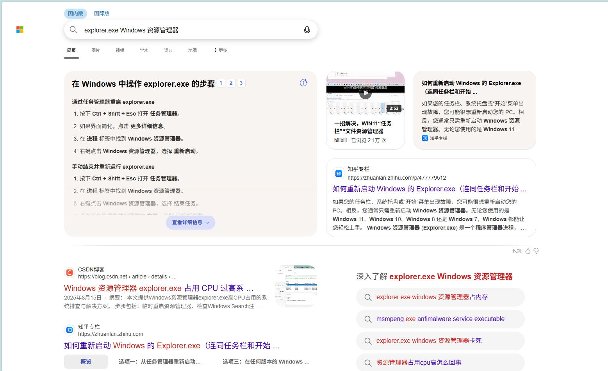Viewport: 608px width, 371px height.
Task: Open the three-dot 更多 menu
Action: pos(221,50)
